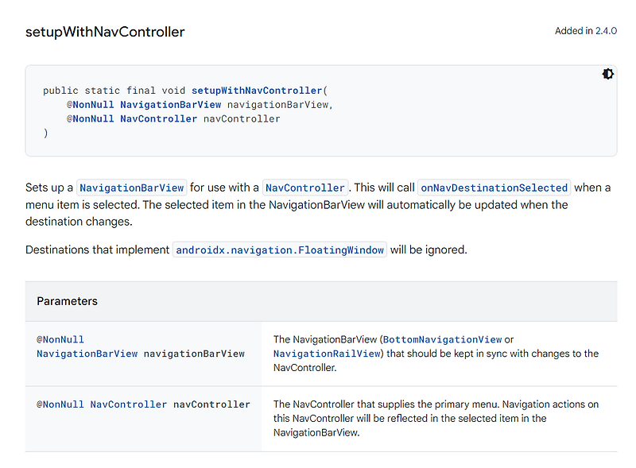
Task: Click bold setupWithNavController method name in code
Action: [257, 91]
